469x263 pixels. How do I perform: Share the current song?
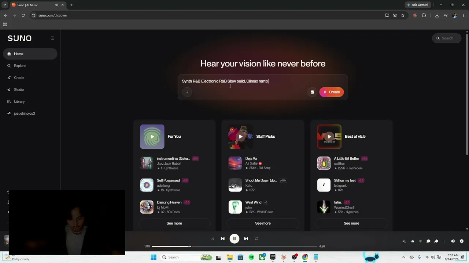pos(436,241)
